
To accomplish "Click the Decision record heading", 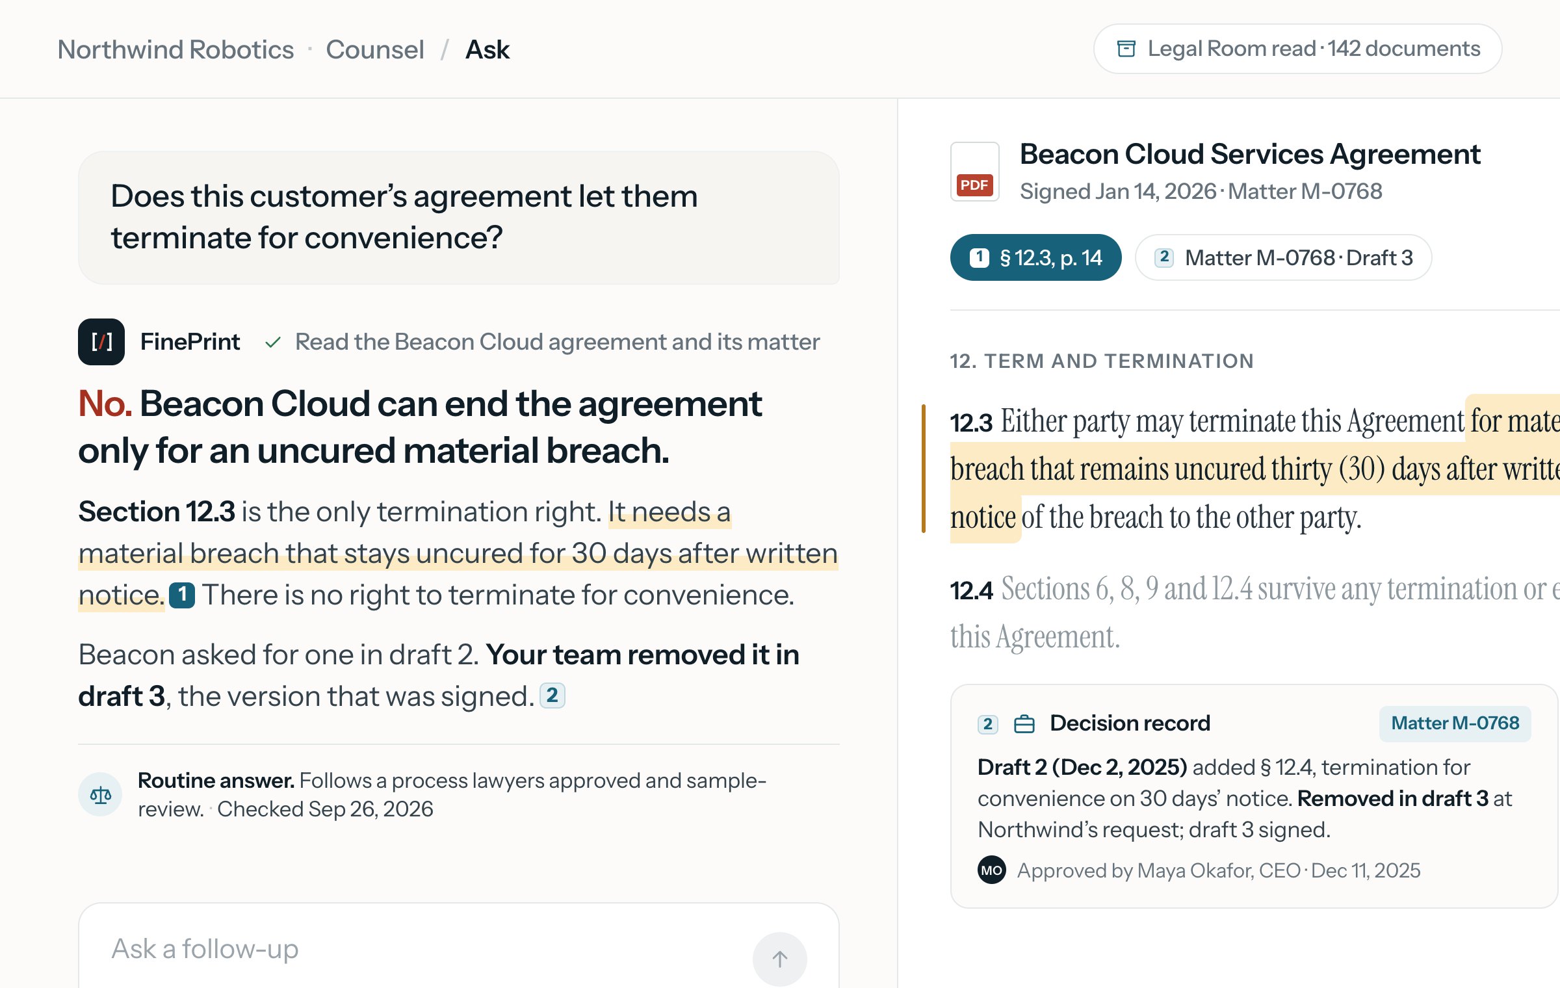I will coord(1130,723).
